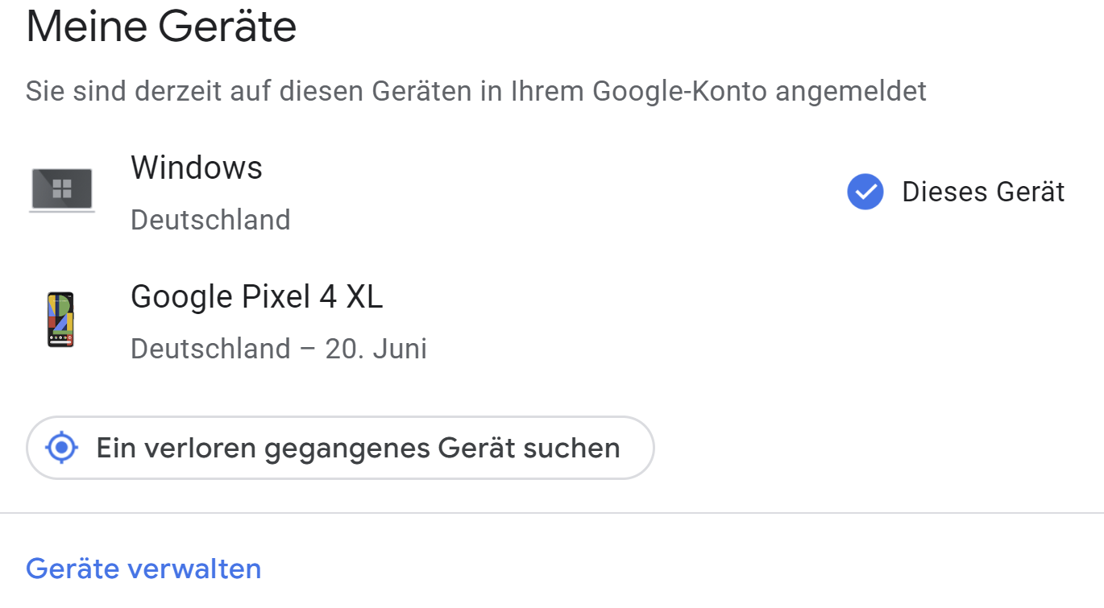Click the XL text in the Pixel device name
This screenshot has width=1104, height=608.
364,297
